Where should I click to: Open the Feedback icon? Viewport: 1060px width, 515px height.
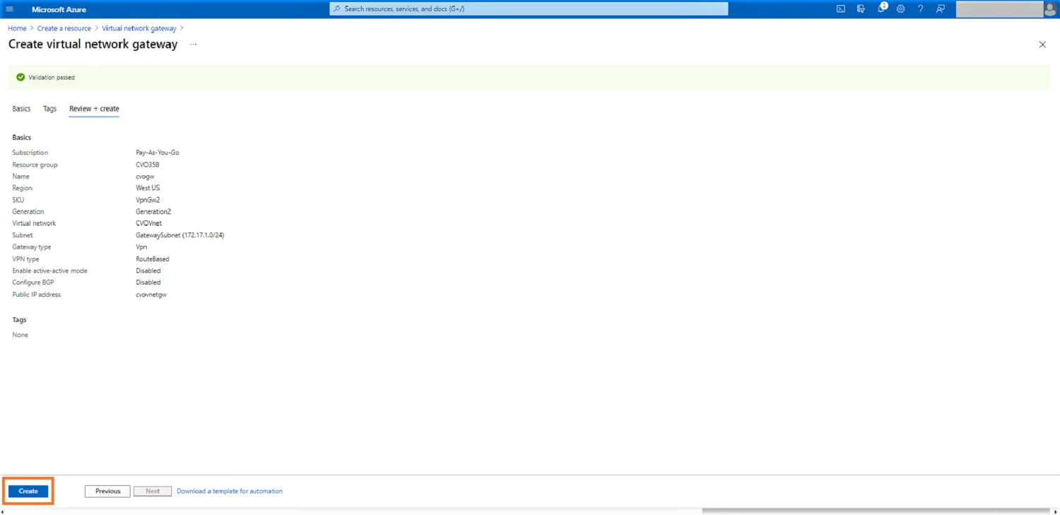pos(941,9)
